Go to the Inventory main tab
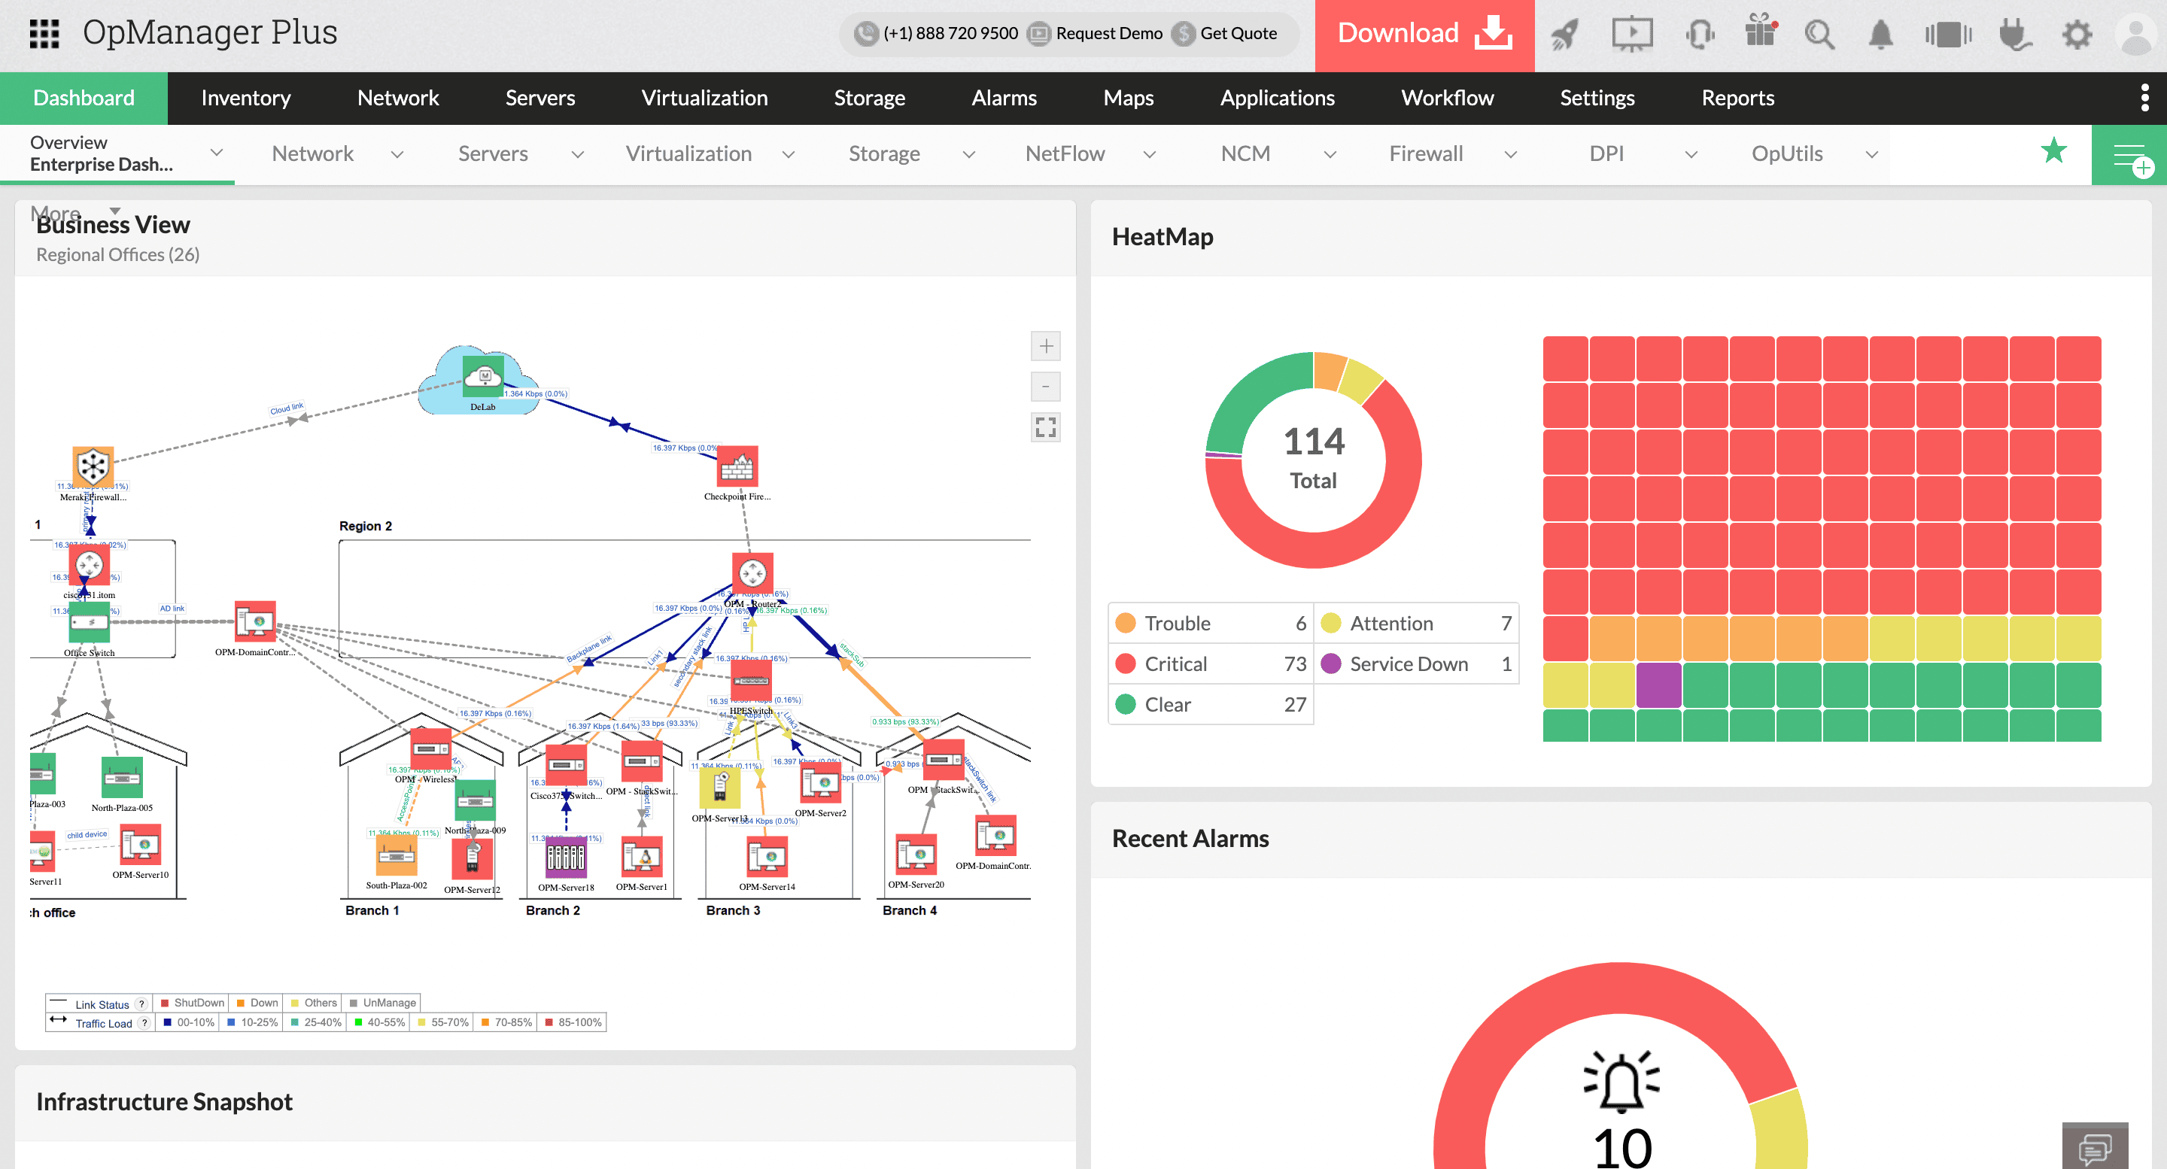Screen dimensions: 2167x1169 [245, 98]
